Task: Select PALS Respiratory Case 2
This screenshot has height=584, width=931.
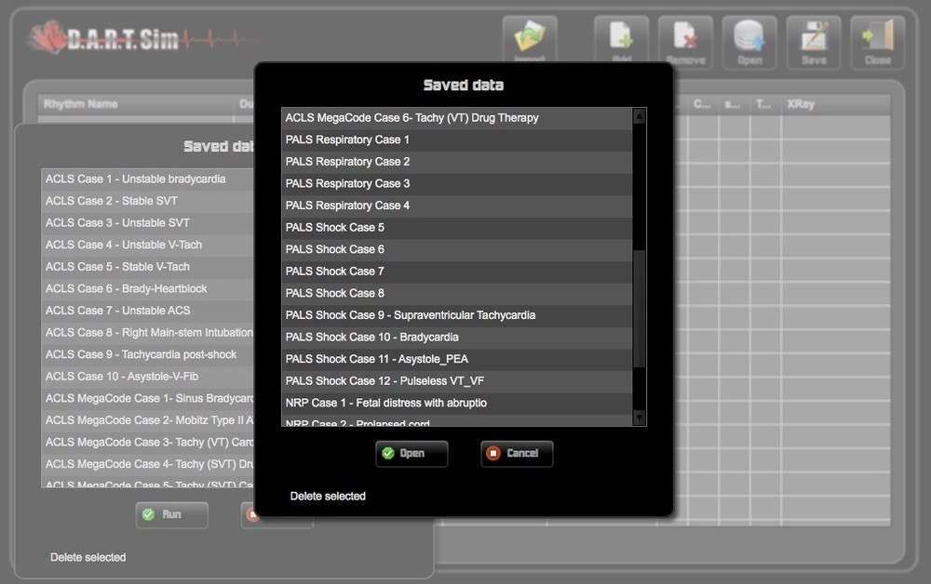Action: (x=456, y=162)
